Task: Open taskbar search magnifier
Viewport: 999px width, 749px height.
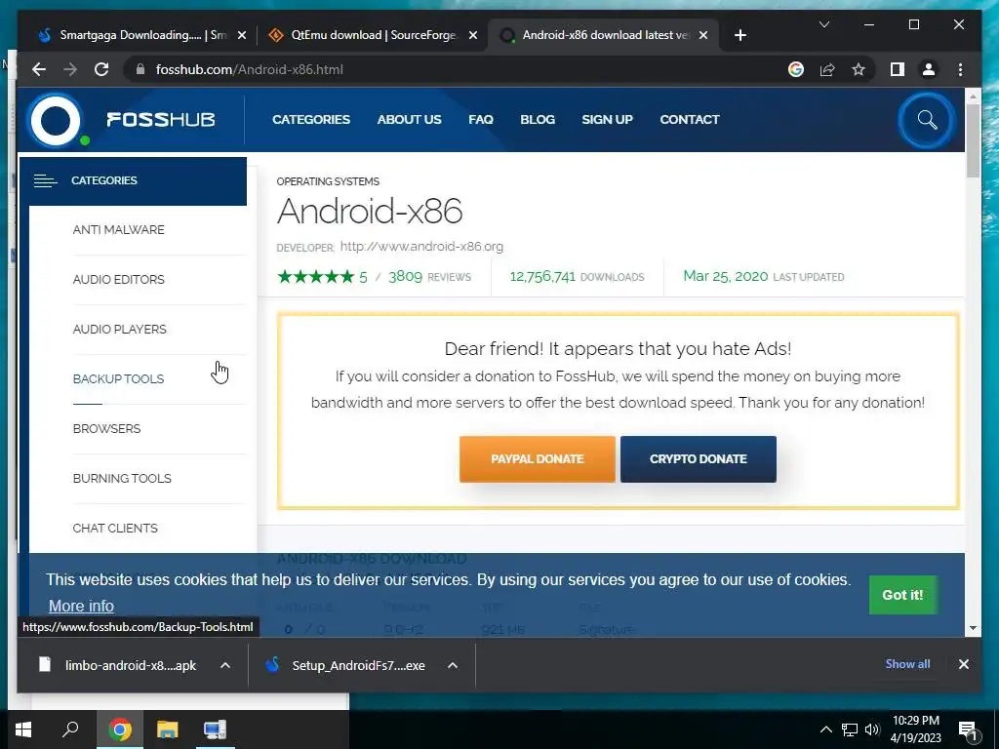Action: pos(70,729)
